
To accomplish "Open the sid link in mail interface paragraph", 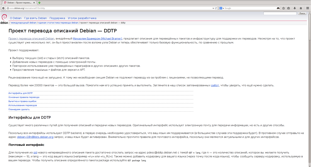I will click(35, 152).
